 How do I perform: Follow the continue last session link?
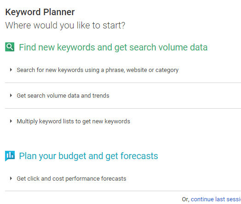216,199
